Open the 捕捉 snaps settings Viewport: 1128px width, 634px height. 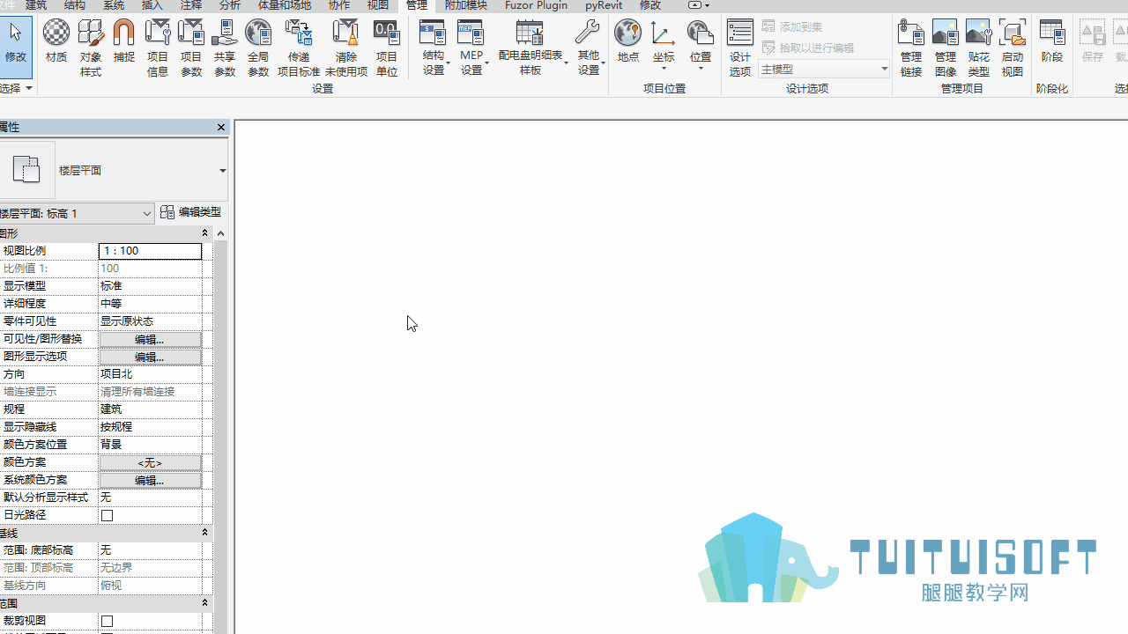[x=124, y=42]
